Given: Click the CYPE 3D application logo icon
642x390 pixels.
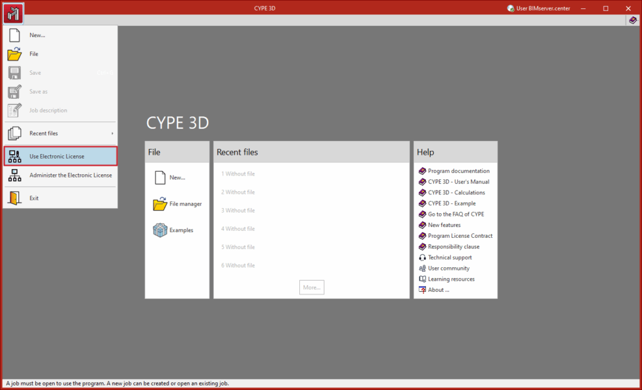Looking at the screenshot, I should click(13, 12).
